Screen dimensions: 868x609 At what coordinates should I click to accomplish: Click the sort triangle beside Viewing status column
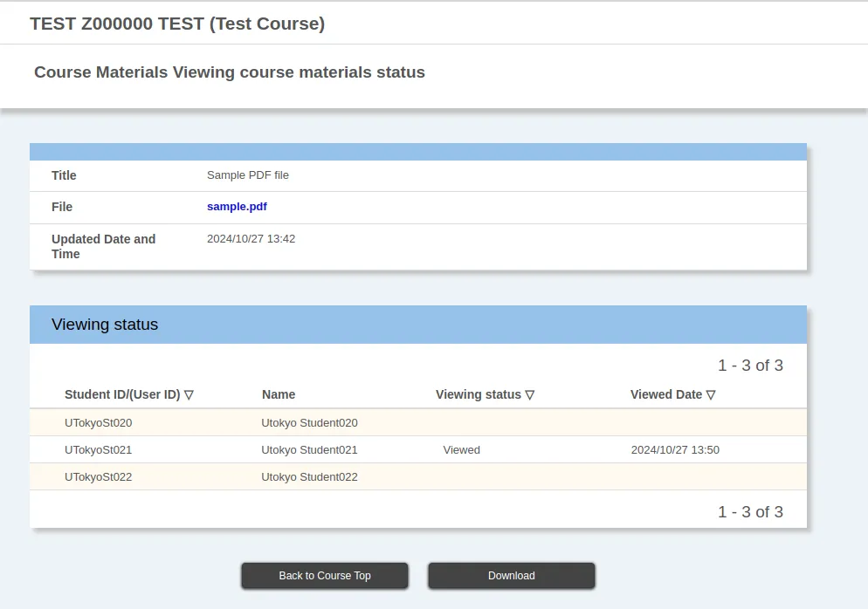tap(530, 395)
